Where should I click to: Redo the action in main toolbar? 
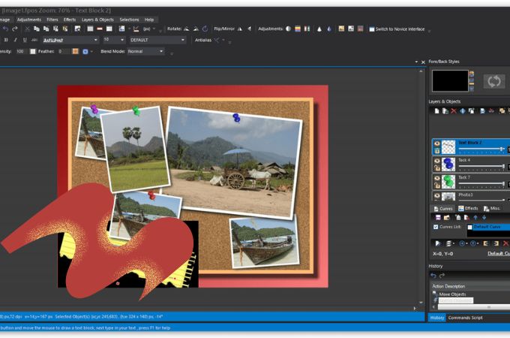pos(15,29)
